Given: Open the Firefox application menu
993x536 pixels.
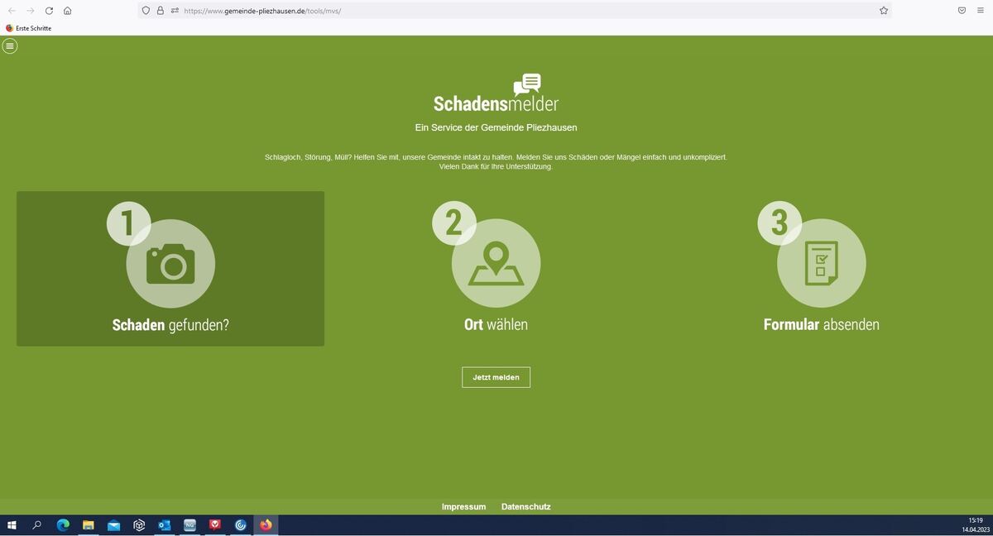Looking at the screenshot, I should click(981, 11).
